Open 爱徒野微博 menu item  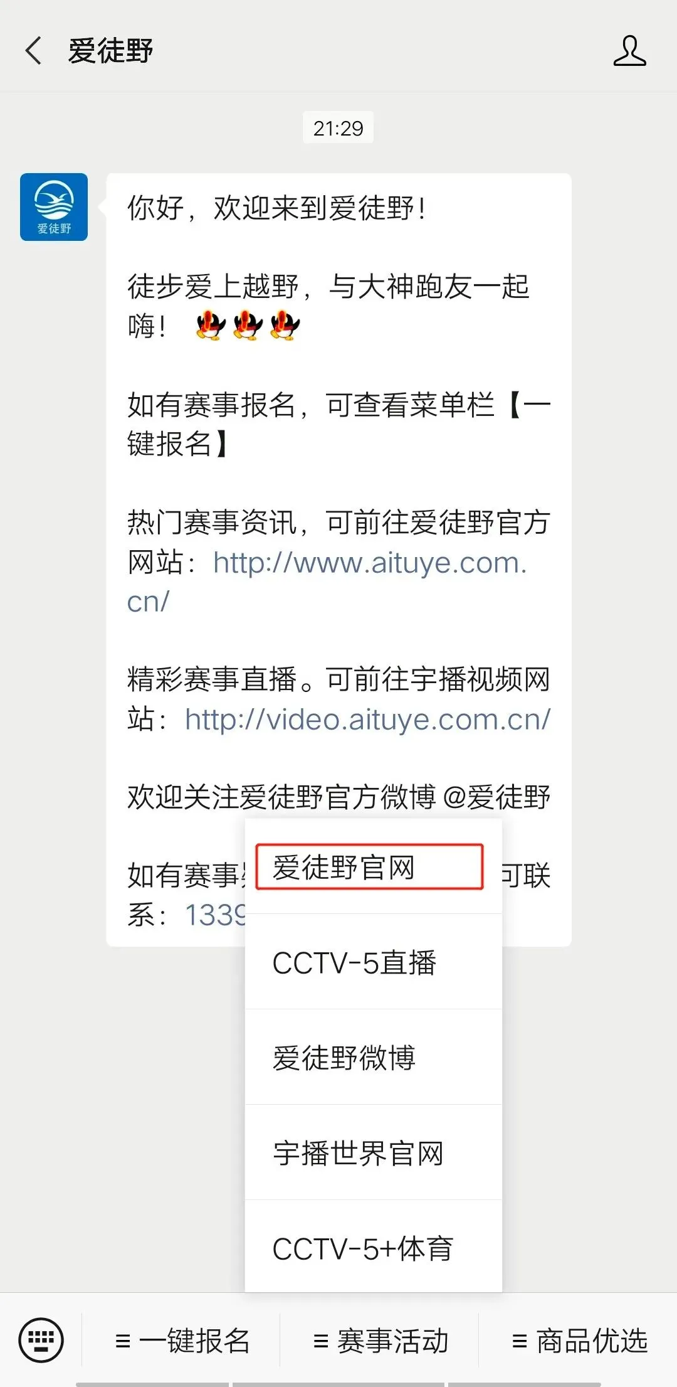(x=373, y=1058)
